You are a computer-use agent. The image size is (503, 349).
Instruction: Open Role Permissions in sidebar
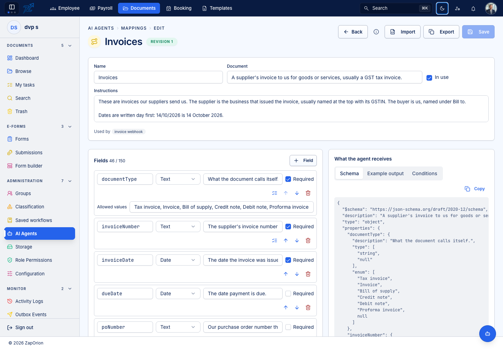(39, 260)
